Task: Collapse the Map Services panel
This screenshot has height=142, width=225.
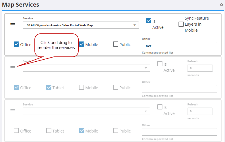Action: [x=221, y=5]
